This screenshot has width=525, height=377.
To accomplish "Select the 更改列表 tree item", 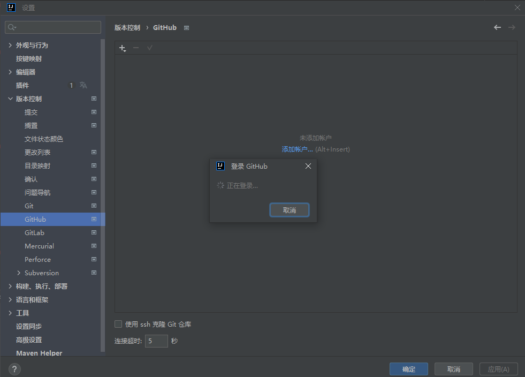I will coord(37,153).
